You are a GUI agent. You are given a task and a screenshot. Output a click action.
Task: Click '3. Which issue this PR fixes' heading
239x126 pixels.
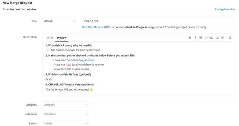point(68,74)
